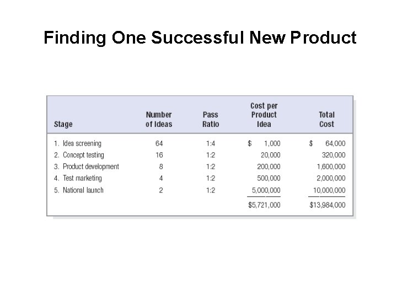Click the 1,600,000 total cost value
Viewport: 397px width, 298px height.
(331, 167)
